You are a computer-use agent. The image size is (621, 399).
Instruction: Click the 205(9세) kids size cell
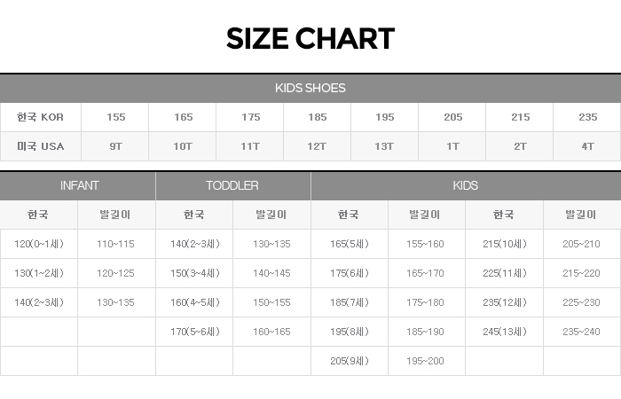(349, 361)
